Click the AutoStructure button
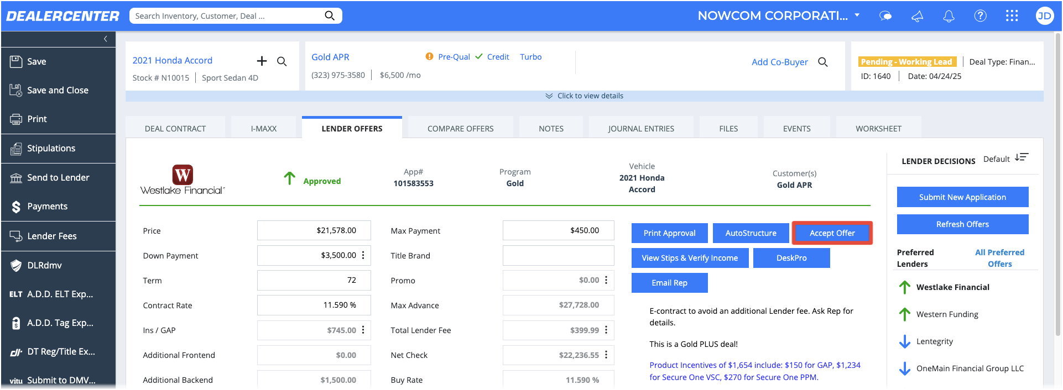This screenshot has height=390, width=1063. pos(751,233)
